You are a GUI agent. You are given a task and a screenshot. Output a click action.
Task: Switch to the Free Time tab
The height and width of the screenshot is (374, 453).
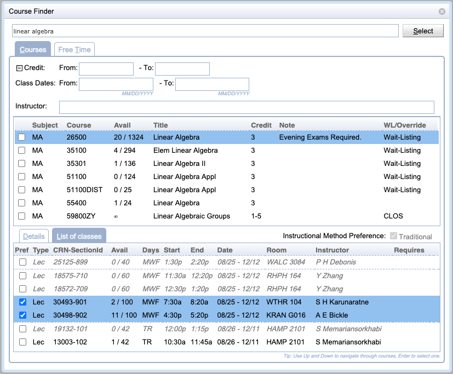(74, 50)
